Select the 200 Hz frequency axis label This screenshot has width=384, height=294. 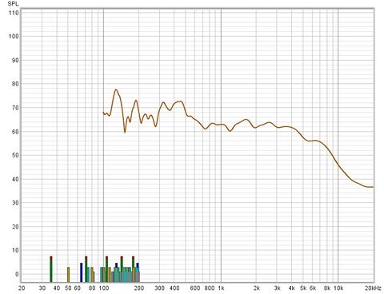[139, 288]
